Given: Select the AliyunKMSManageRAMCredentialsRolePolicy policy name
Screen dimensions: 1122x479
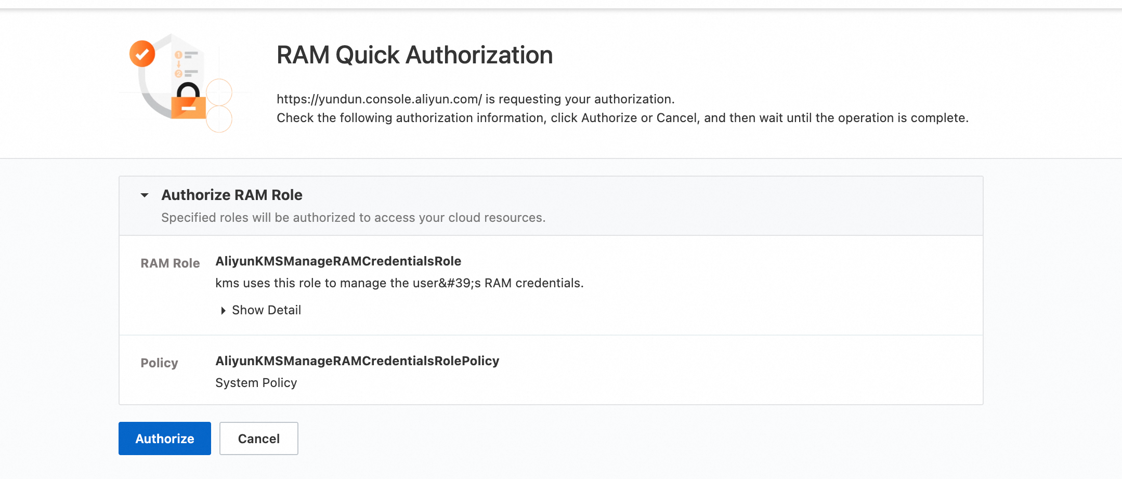Looking at the screenshot, I should tap(357, 361).
